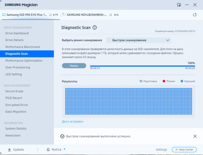
Task: Click the Выбрать режим сканирования label
Action: 82,40
